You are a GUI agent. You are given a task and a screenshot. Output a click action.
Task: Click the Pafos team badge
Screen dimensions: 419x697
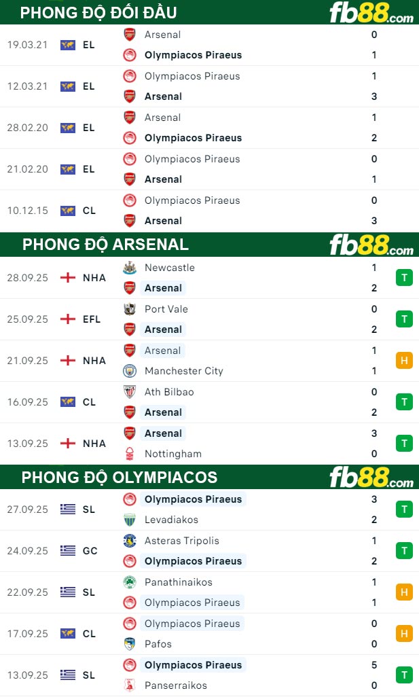click(x=129, y=644)
